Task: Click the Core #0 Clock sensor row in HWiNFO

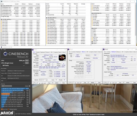Action: [x=21, y=33]
